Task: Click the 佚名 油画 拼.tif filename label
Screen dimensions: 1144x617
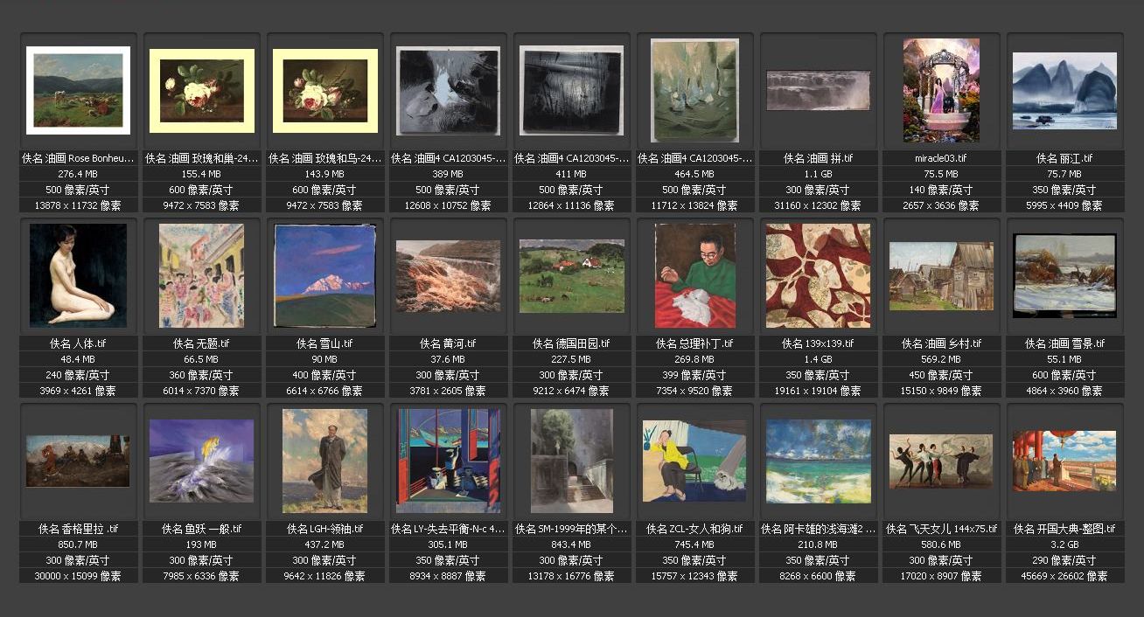Action: 818,158
